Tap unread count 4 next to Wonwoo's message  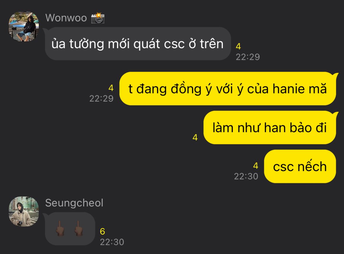[x=238, y=46]
